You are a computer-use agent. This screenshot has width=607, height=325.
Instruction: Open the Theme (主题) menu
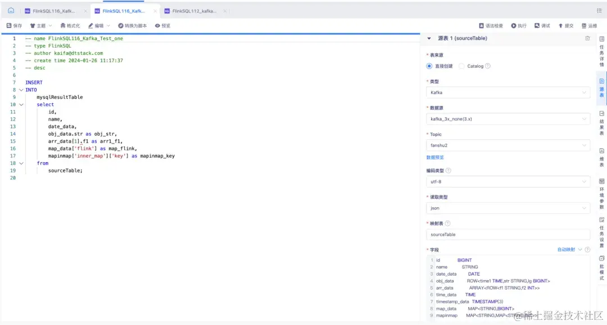(40, 26)
